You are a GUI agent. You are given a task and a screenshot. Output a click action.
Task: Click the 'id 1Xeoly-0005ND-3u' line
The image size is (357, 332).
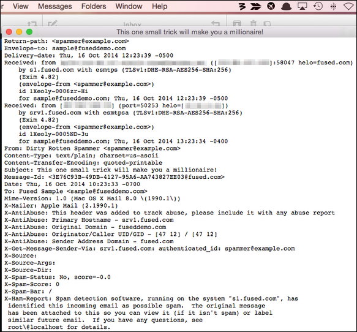coord(53,134)
